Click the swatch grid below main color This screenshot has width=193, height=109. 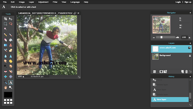[8, 101]
